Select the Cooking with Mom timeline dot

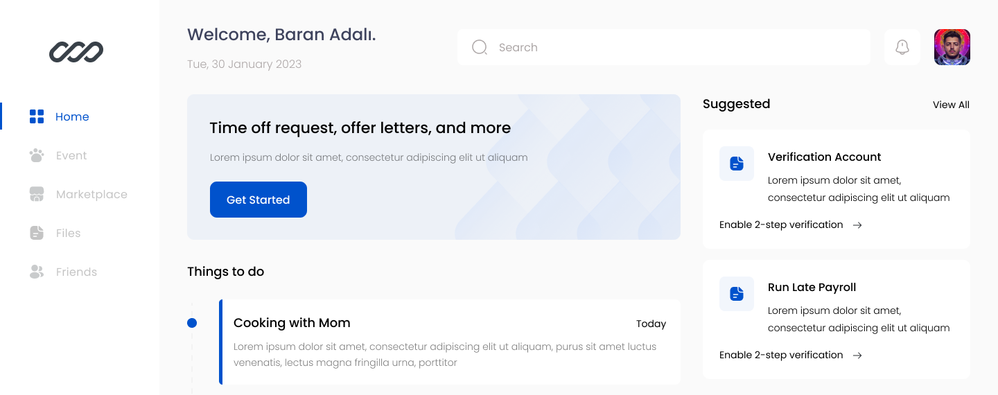tap(192, 323)
